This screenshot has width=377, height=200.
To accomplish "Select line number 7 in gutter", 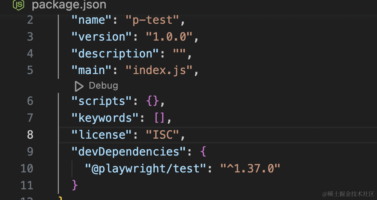I will click(30, 118).
